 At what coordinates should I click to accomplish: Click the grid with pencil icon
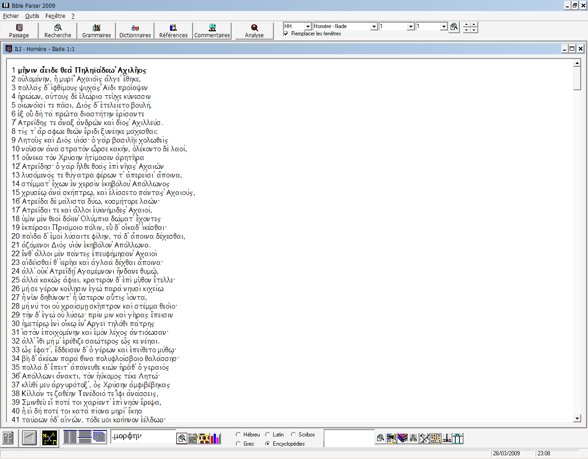[193, 438]
